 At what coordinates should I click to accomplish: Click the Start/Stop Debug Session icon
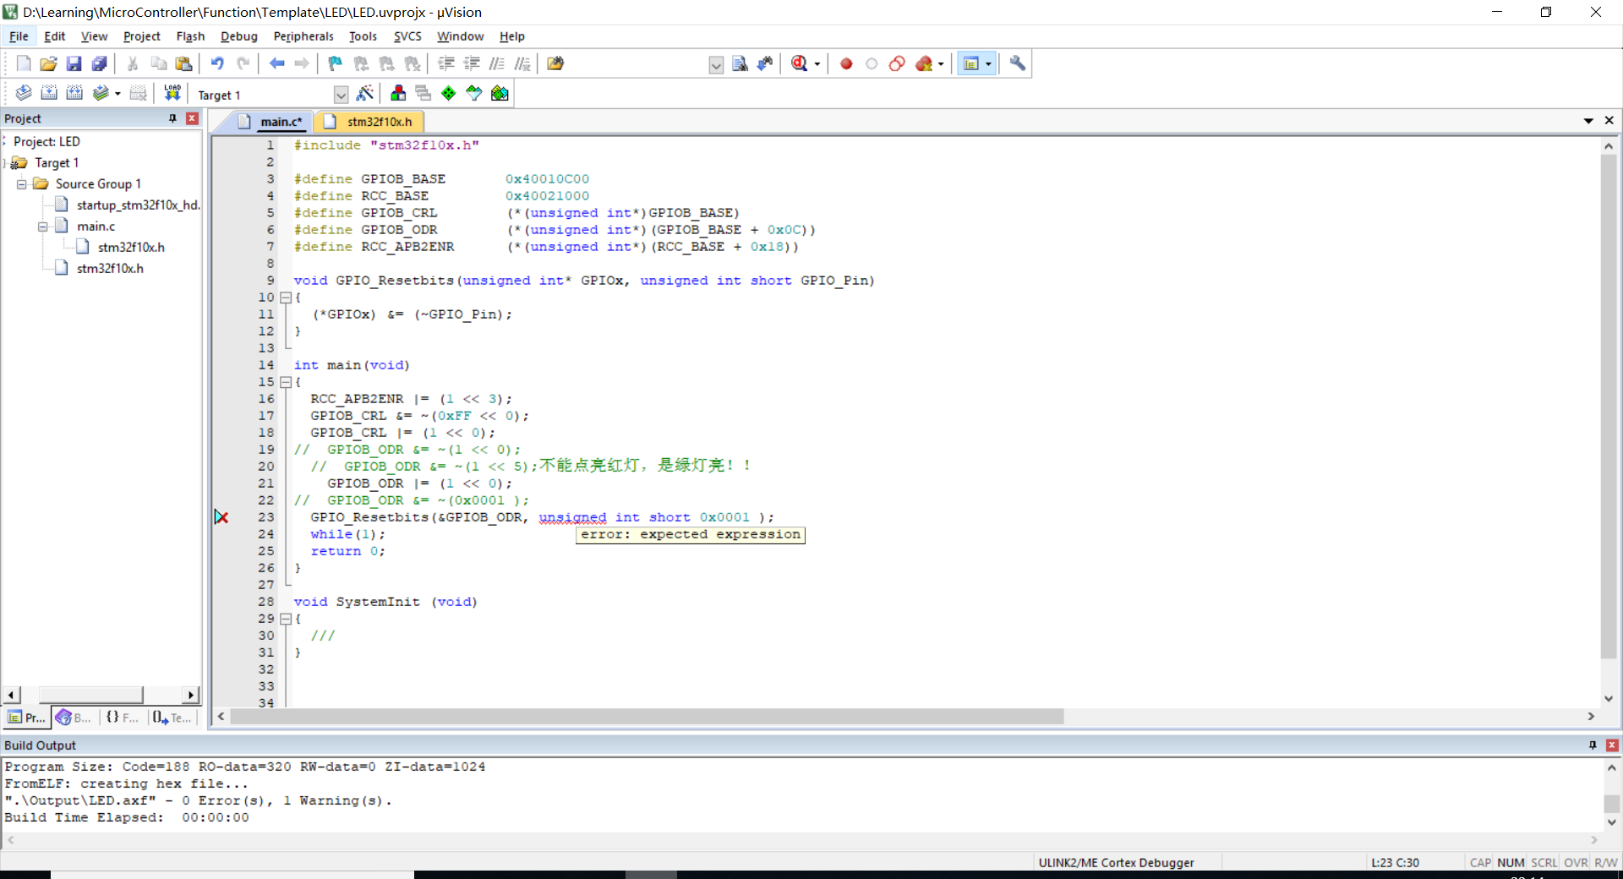click(800, 63)
